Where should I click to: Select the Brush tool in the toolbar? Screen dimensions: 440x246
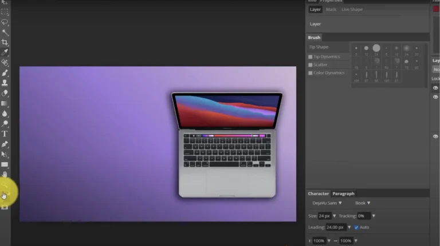[5, 73]
